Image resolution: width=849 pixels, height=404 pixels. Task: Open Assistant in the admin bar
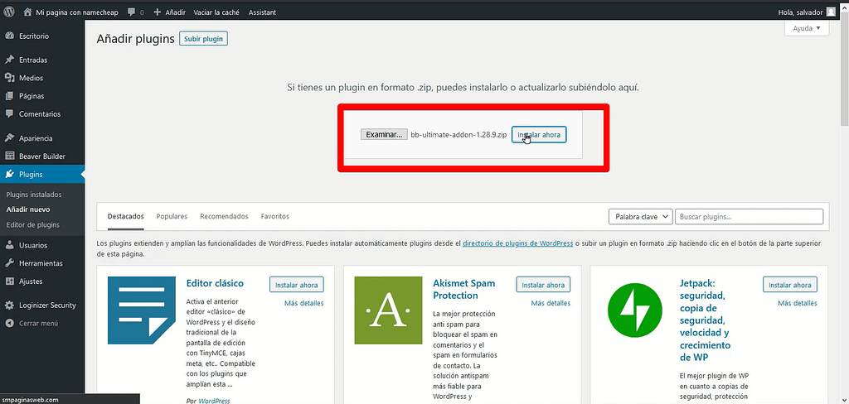[262, 12]
